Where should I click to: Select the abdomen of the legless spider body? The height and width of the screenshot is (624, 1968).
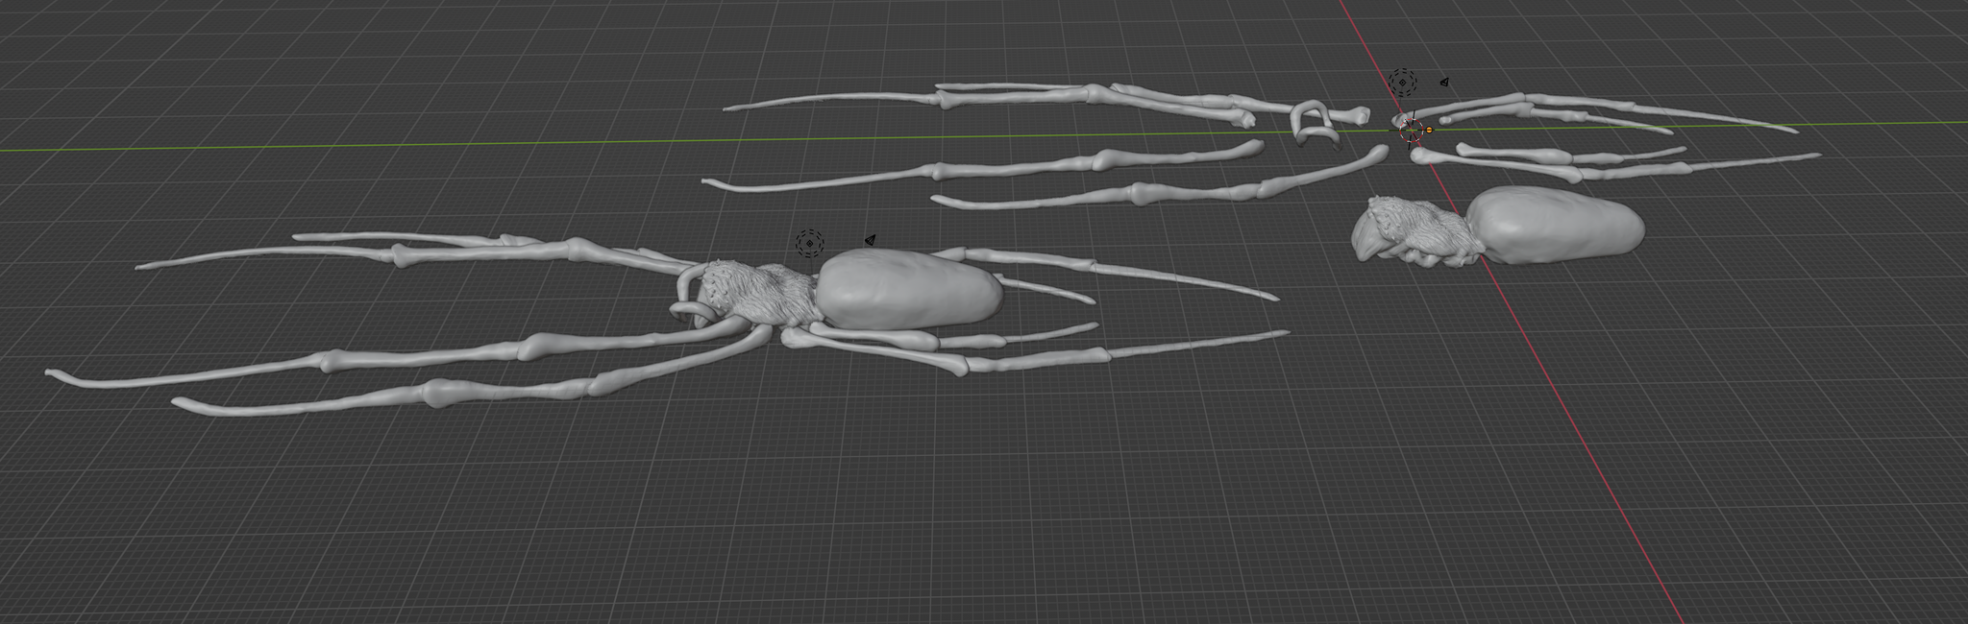1552,225
